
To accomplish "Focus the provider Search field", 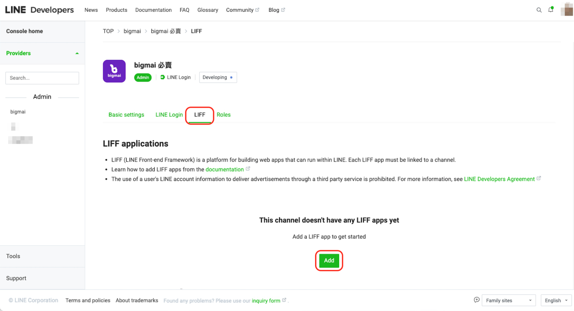I will coord(42,78).
